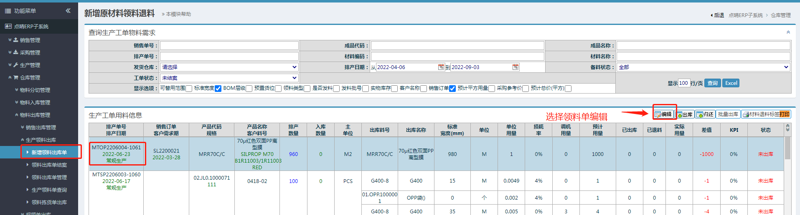The height and width of the screenshot is (215, 800).
Task: Collapse the sidebar with double-chevron icon
Action: tap(68, 11)
